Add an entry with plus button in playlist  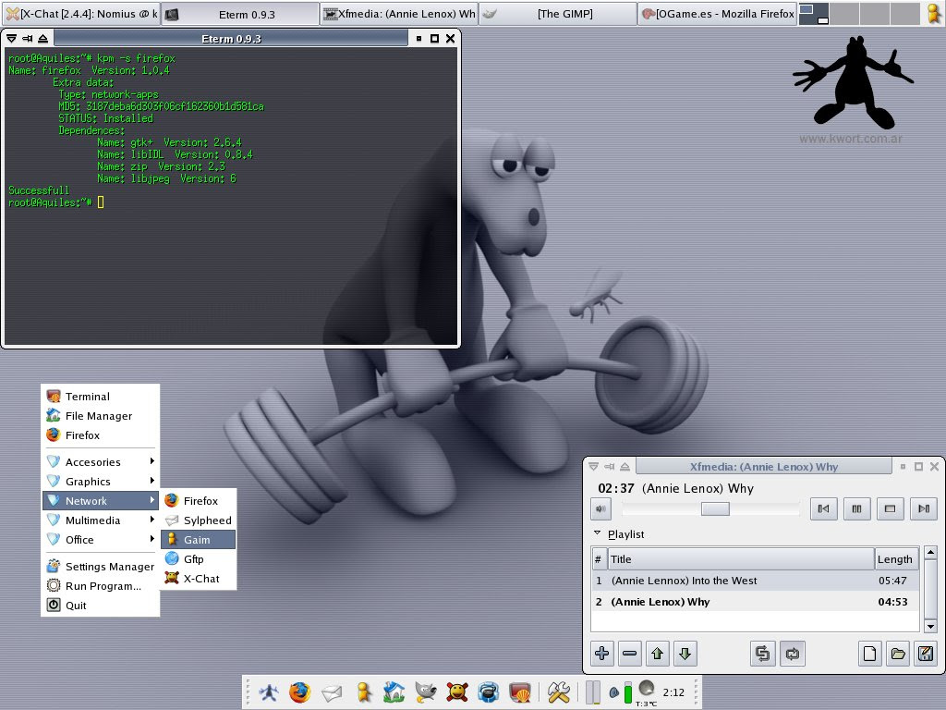[x=602, y=654]
